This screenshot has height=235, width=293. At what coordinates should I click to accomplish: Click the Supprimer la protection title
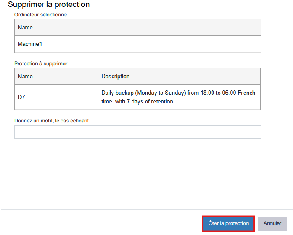click(x=48, y=5)
